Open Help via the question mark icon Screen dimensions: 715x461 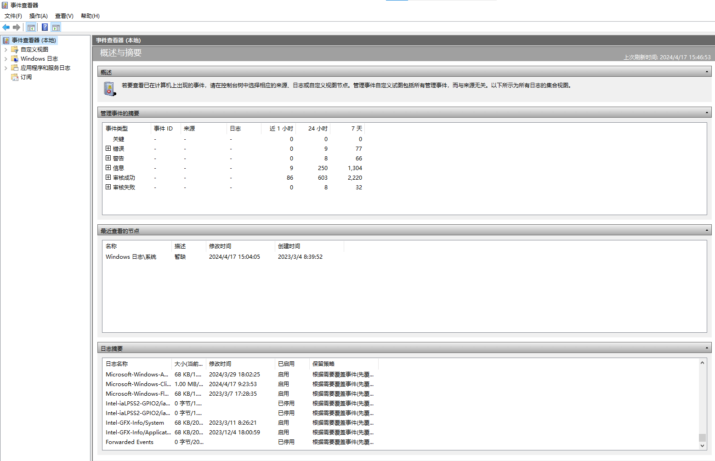[x=45, y=28]
